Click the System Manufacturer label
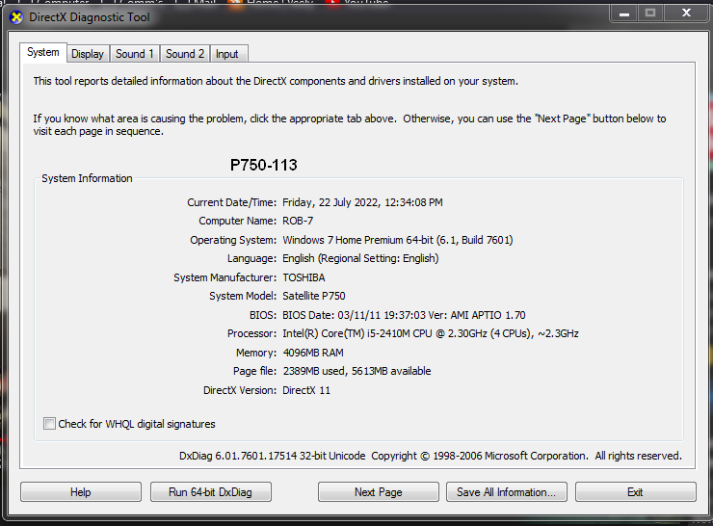Viewport: 713px width, 526px height. click(225, 277)
